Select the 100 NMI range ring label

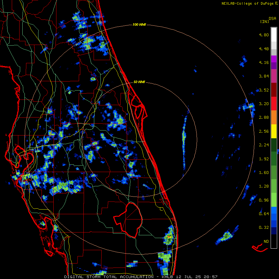click(139, 24)
